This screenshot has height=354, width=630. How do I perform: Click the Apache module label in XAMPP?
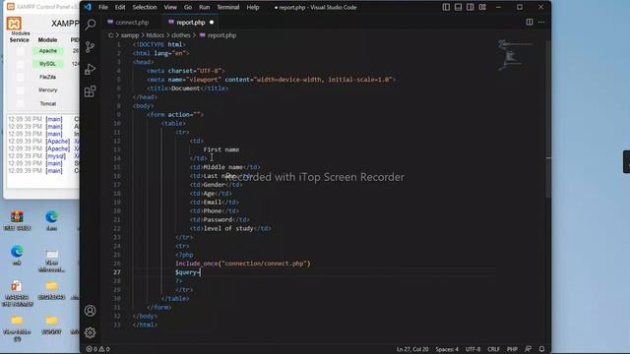48,51
